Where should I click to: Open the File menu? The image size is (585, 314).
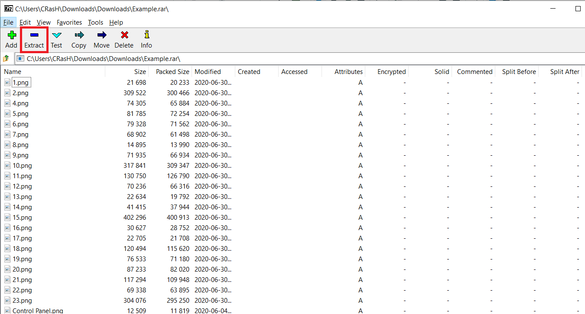[8, 22]
